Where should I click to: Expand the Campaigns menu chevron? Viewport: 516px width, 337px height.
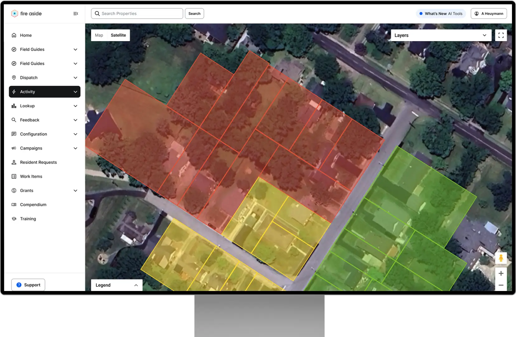[x=75, y=148]
